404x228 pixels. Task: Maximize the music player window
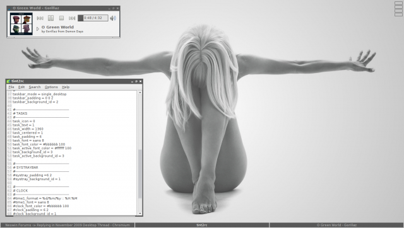(114, 8)
